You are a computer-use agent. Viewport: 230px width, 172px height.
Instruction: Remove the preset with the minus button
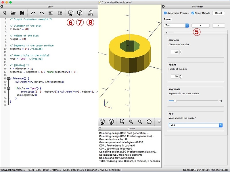click(x=218, y=26)
